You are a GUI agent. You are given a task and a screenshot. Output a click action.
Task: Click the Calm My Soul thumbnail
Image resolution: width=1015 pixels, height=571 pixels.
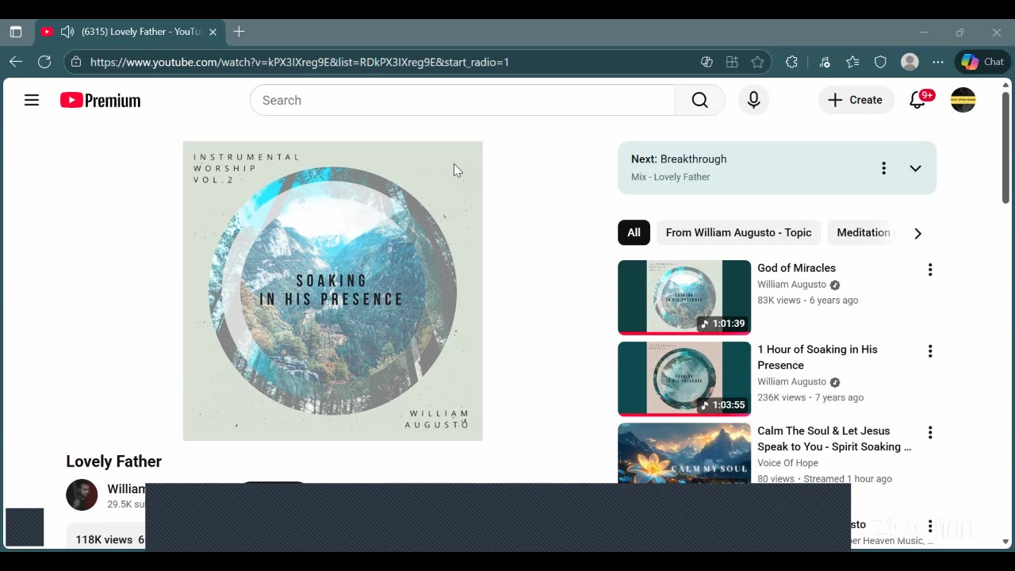(684, 453)
